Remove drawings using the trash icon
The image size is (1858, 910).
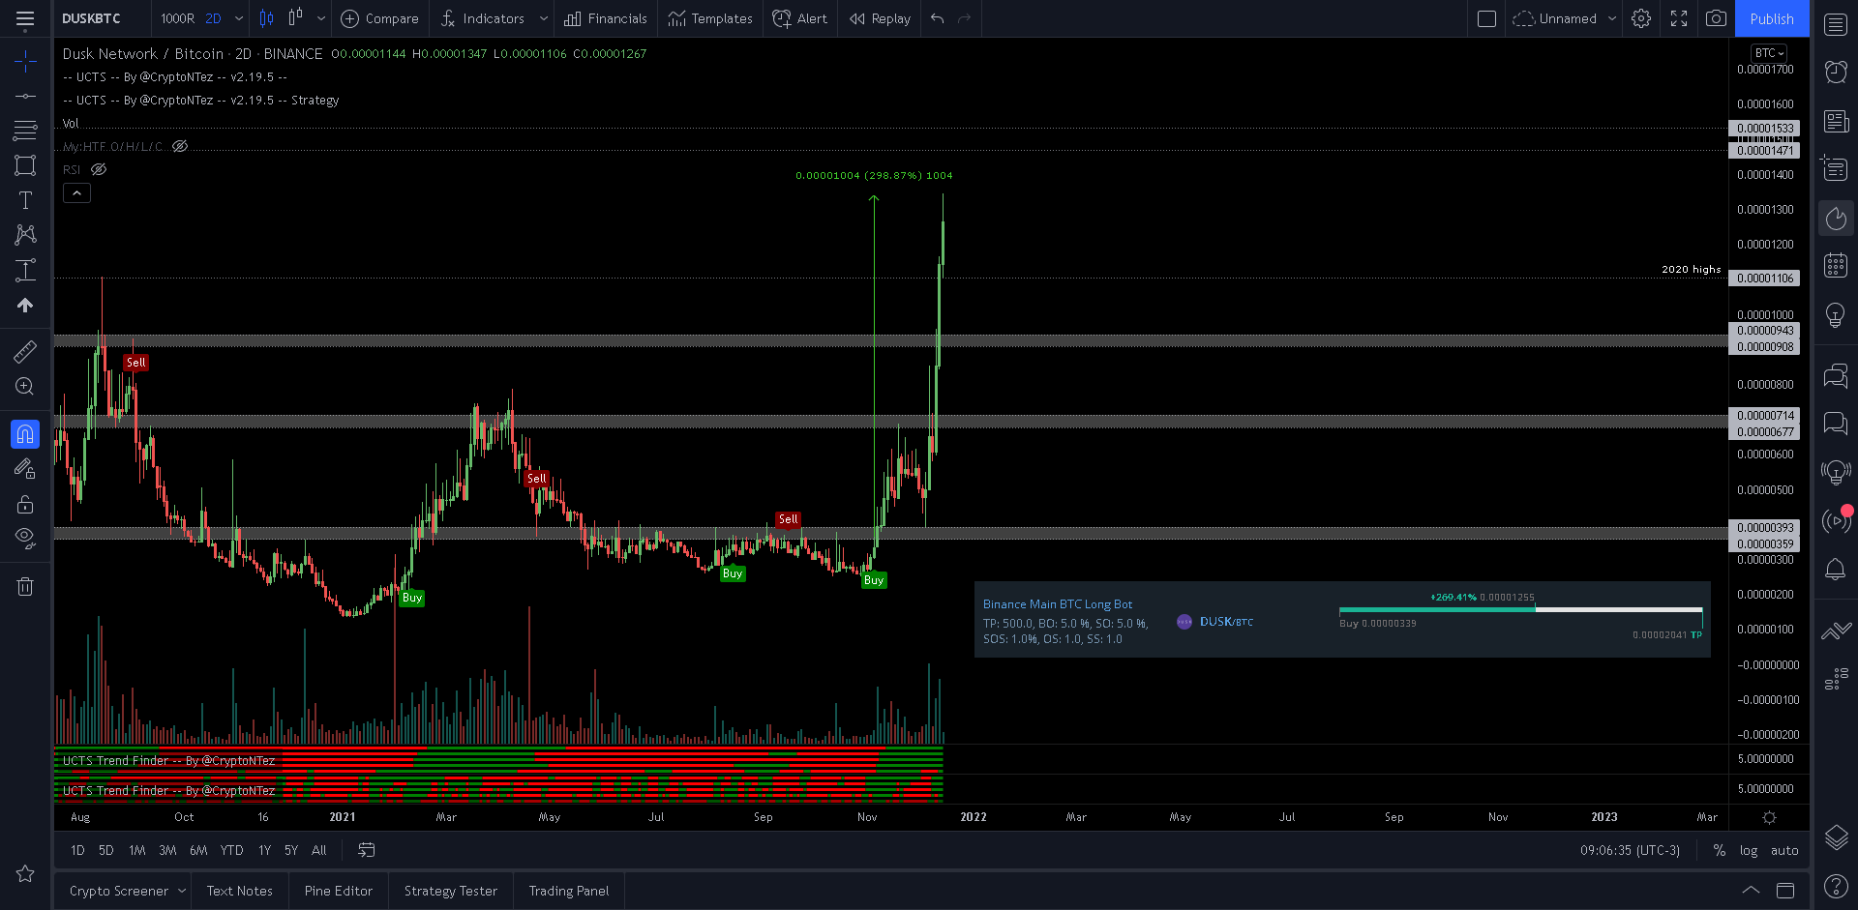click(25, 586)
